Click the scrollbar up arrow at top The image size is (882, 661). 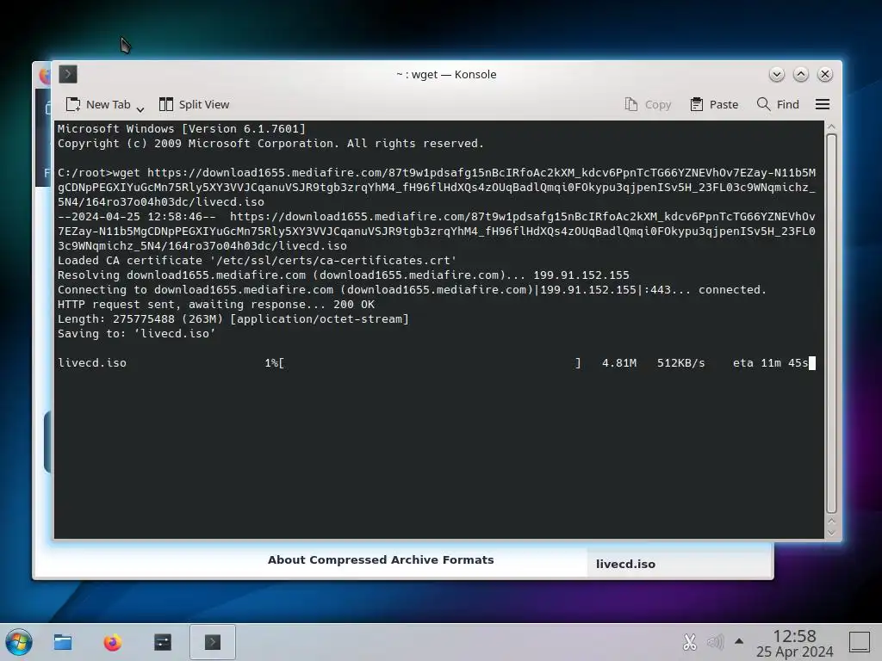point(831,127)
